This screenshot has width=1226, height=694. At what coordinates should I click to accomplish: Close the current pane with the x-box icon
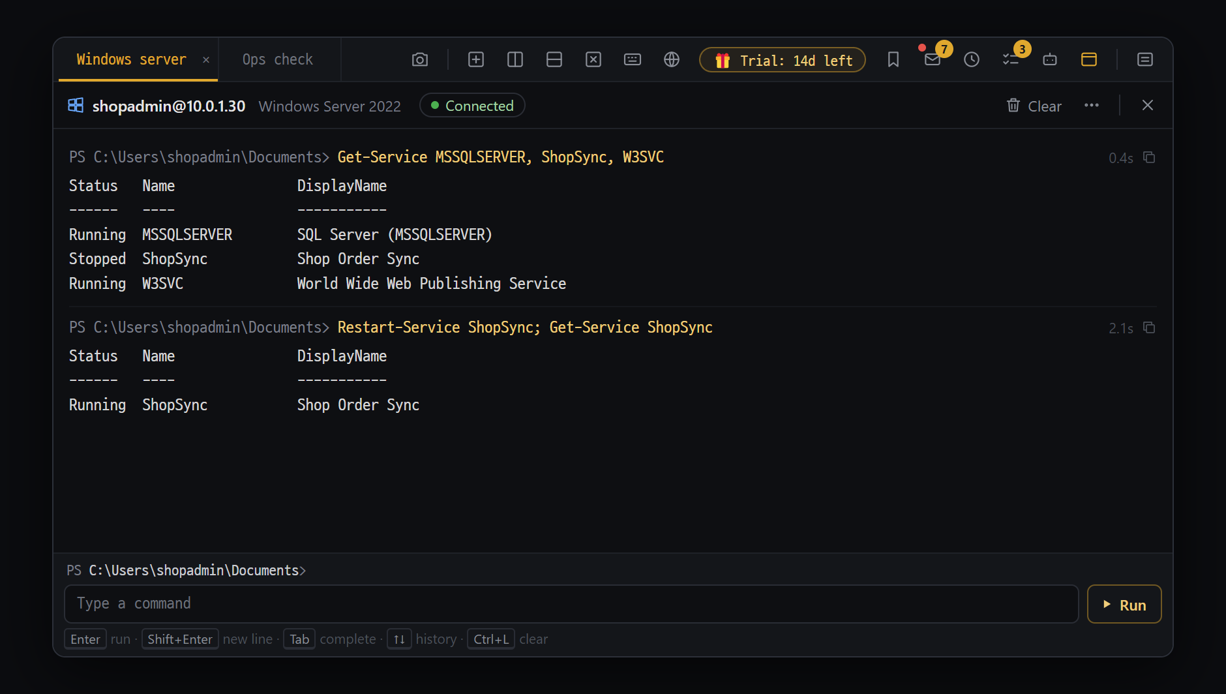[593, 59]
